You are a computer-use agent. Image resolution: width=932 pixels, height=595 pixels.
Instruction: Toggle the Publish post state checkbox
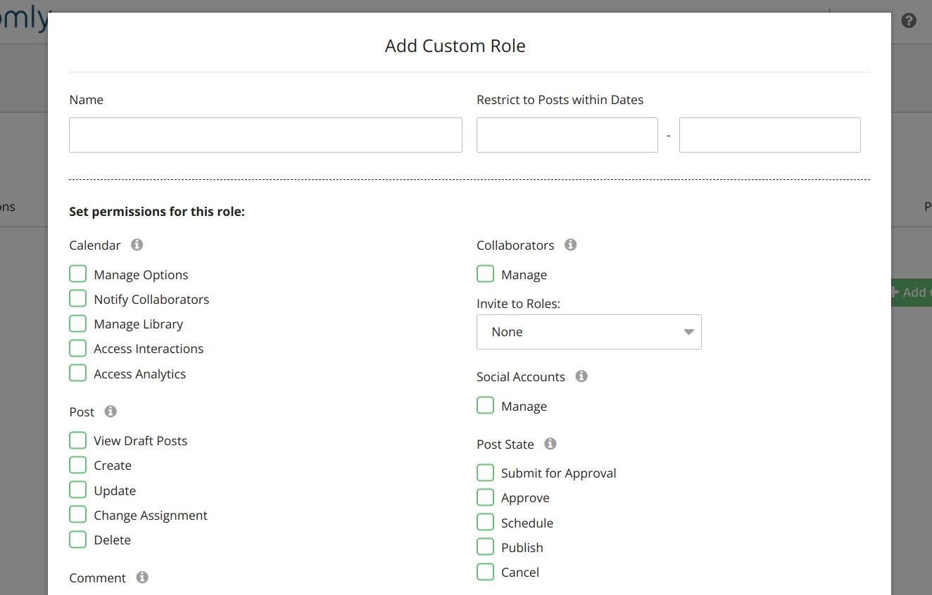coord(486,547)
